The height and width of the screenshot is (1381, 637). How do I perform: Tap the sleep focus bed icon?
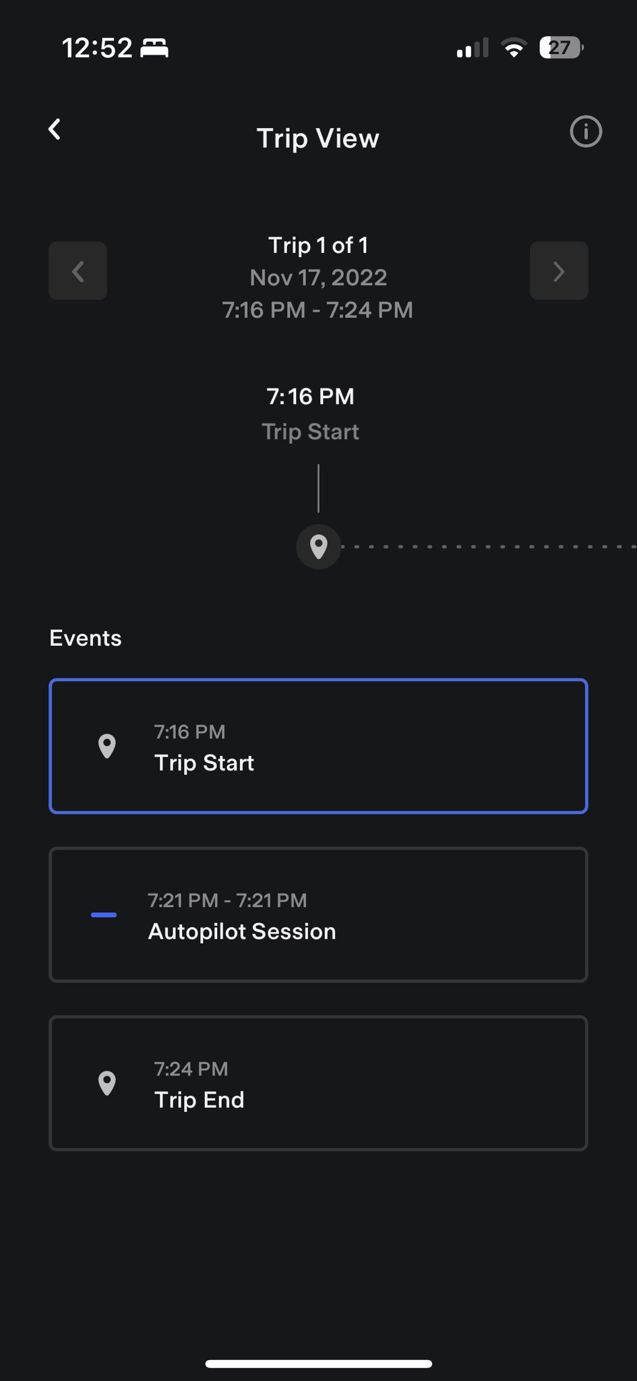tap(154, 48)
